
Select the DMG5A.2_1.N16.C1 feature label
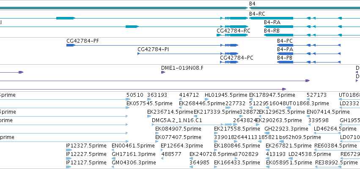click(177, 120)
